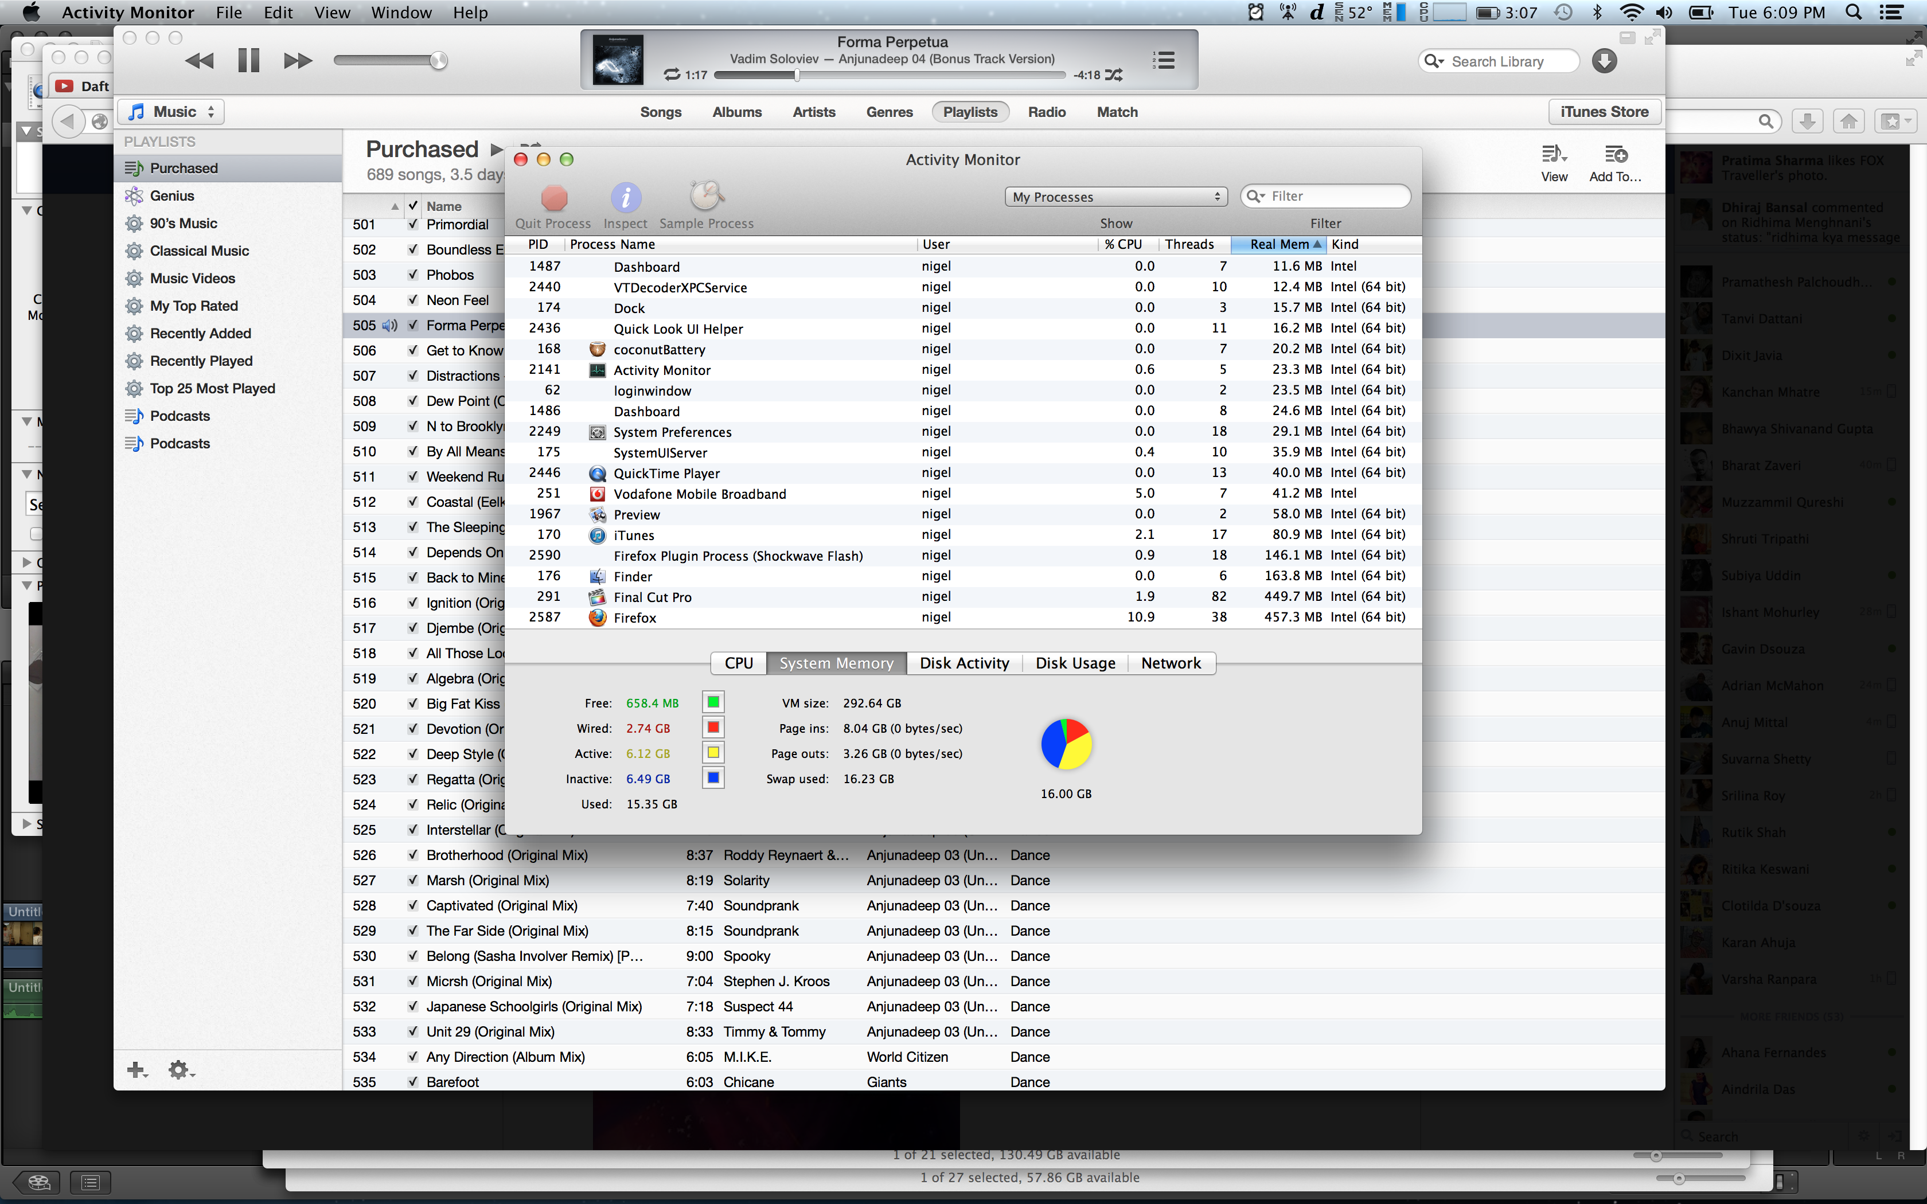The width and height of the screenshot is (1927, 1204).
Task: Open the View menu
Action: pyautogui.click(x=332, y=13)
